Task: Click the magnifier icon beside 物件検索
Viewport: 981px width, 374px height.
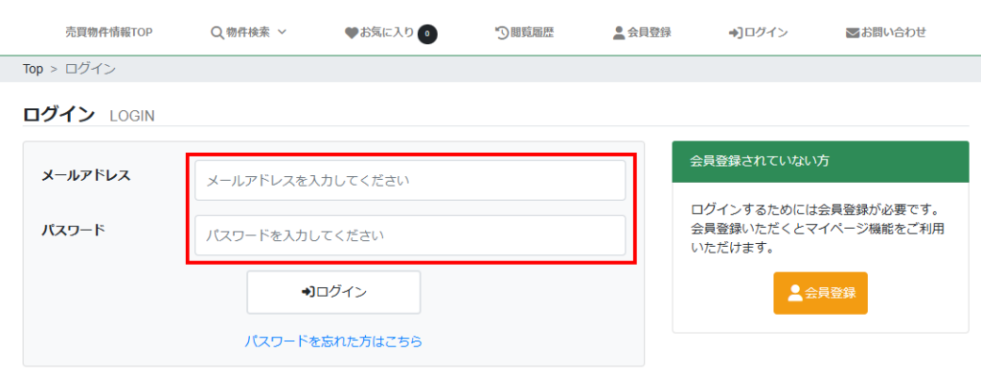Action: point(217,33)
